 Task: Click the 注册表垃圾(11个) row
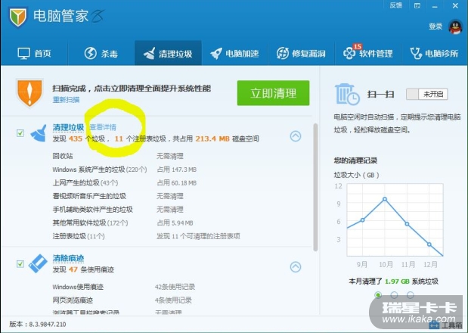point(146,236)
